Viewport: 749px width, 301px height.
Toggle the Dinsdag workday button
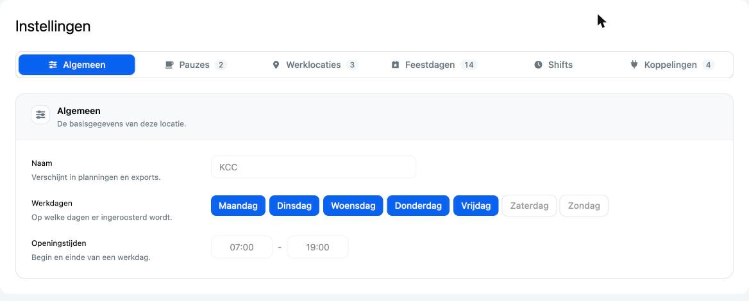point(294,206)
